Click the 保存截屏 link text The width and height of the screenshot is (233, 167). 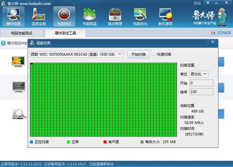[x=224, y=33]
